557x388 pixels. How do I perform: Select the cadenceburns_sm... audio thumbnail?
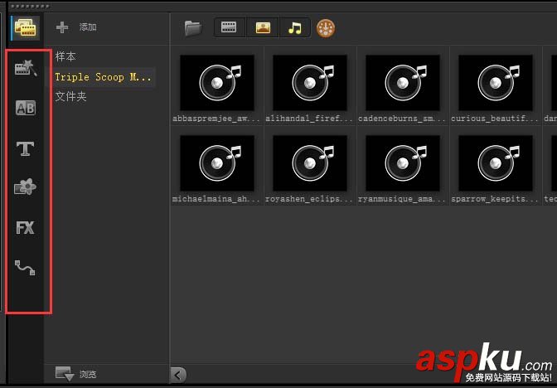coord(403,83)
